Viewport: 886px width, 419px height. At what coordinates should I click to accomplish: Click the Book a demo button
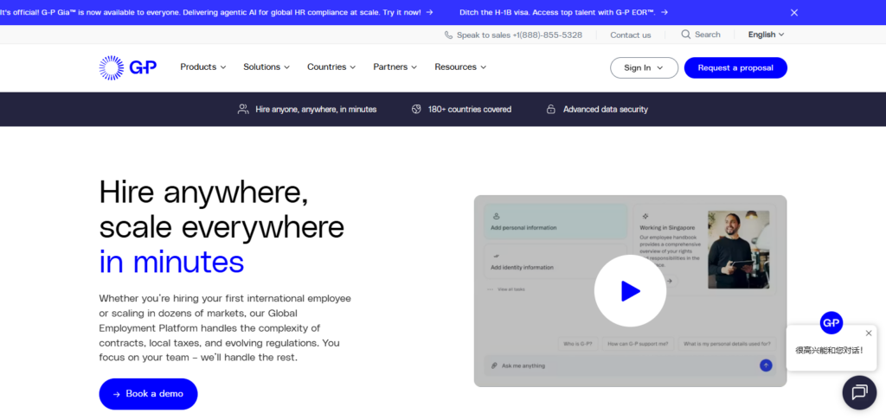click(x=148, y=394)
